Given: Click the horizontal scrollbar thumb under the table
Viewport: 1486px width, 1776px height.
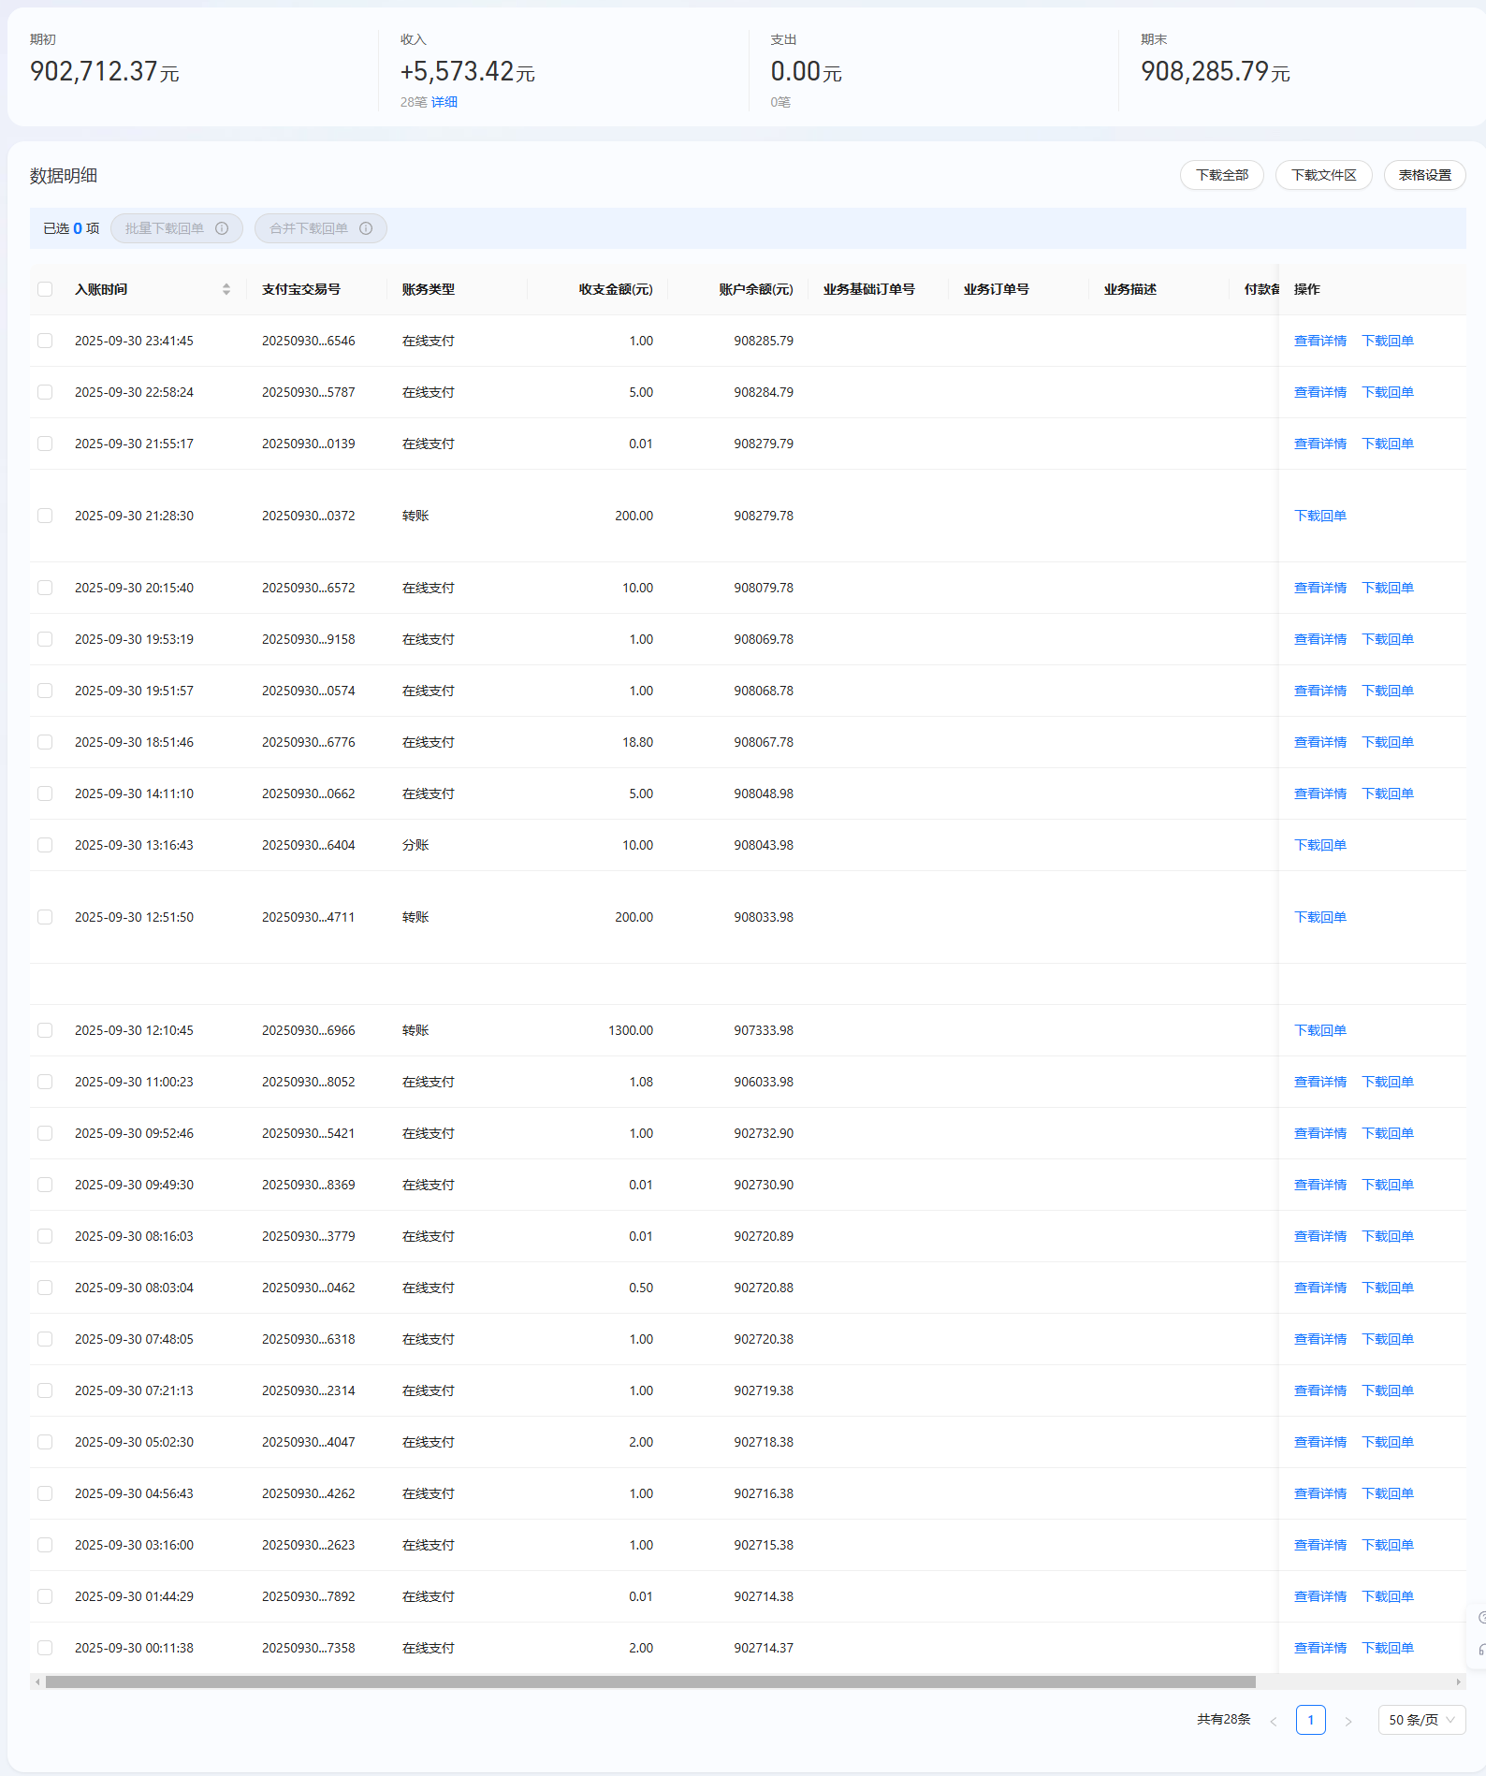Looking at the screenshot, I should pos(650,1681).
